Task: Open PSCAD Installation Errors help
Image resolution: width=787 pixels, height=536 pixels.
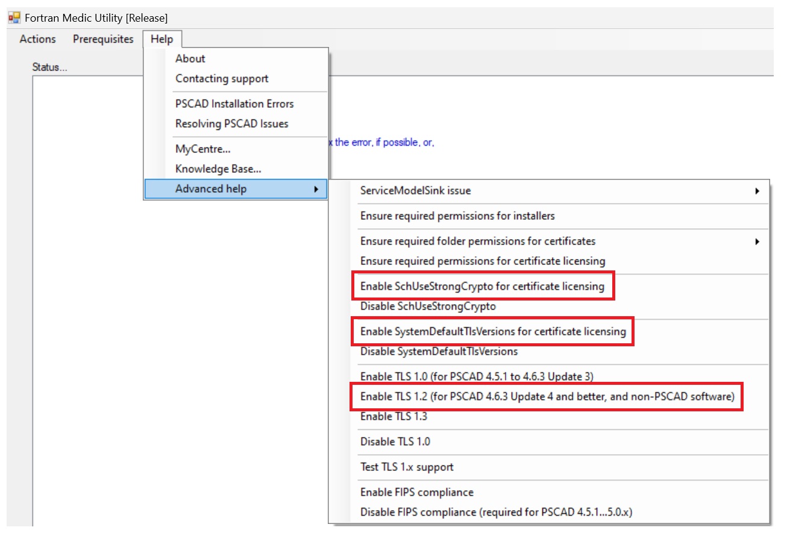Action: click(x=234, y=104)
